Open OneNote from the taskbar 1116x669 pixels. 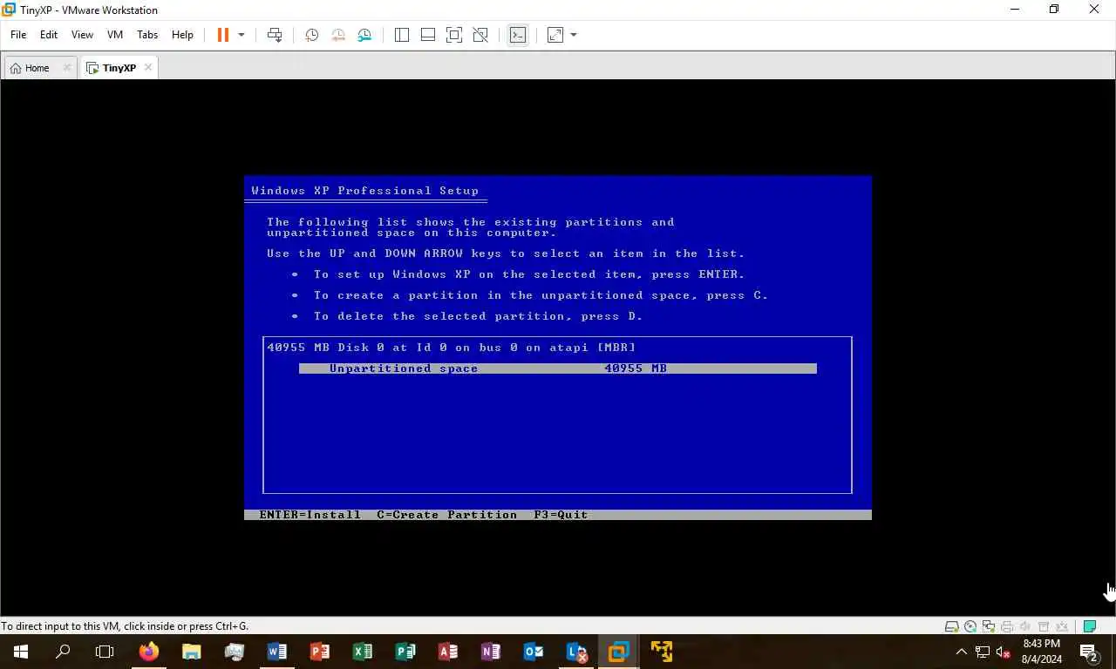pyautogui.click(x=490, y=652)
